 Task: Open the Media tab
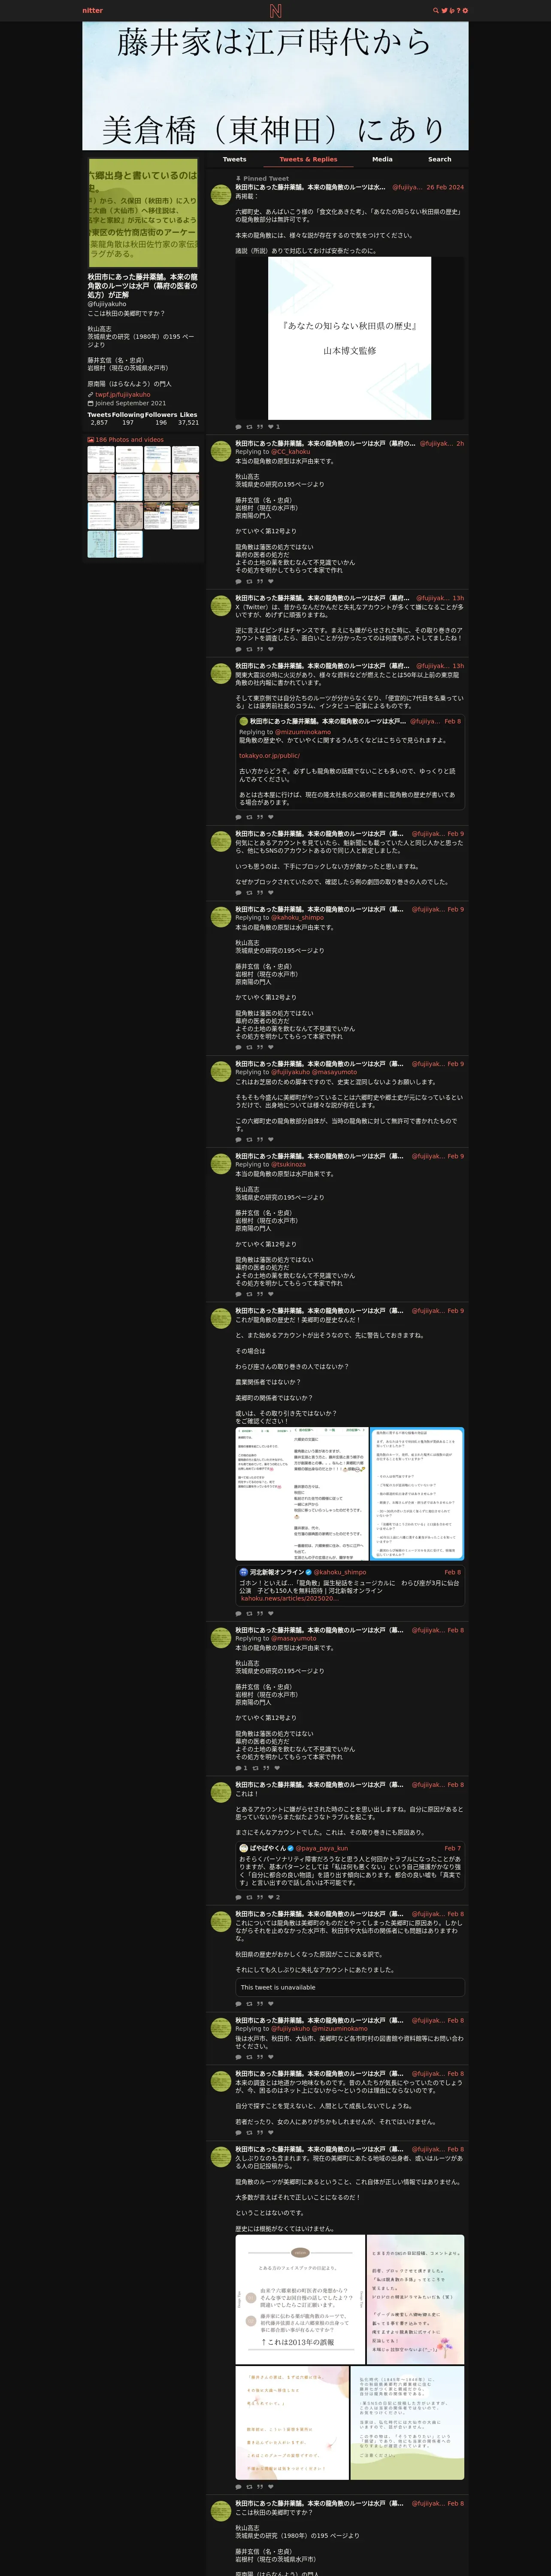click(x=382, y=159)
